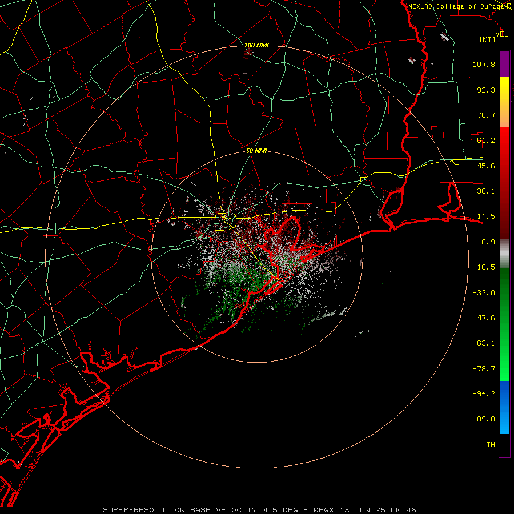Click the TH threshold label
Image resolution: width=514 pixels, height=514 pixels.
coord(491,445)
